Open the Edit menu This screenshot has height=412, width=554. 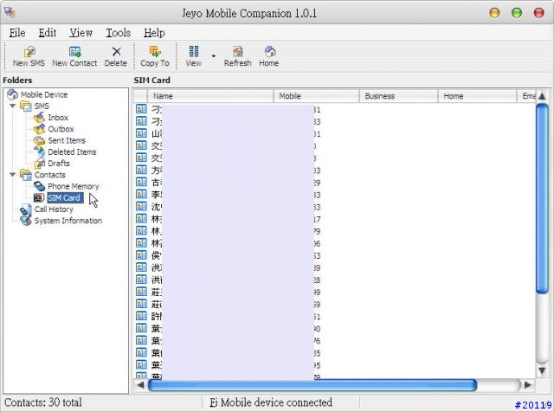(48, 33)
